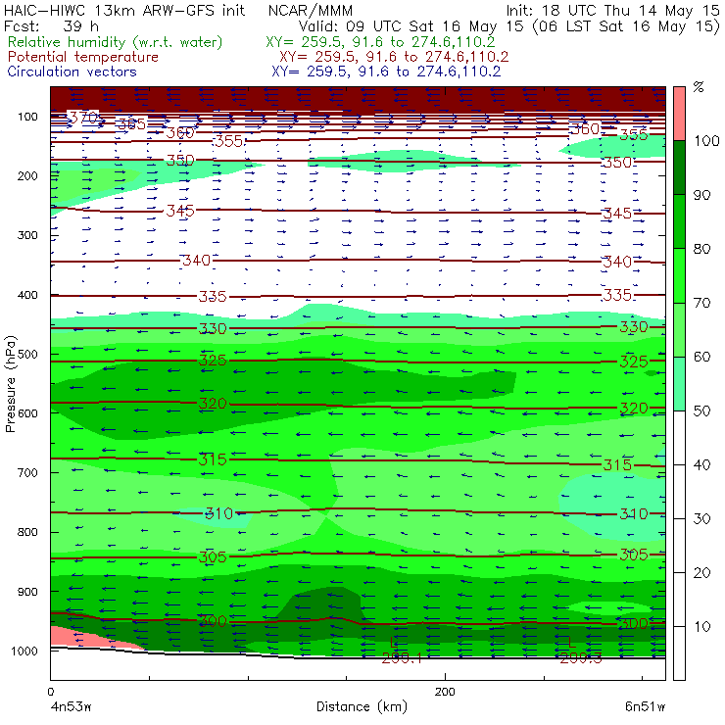This screenshot has height=725, width=725.
Task: Click the green 'Relative humidity (w.r.t. water)' legend label
Action: pyautogui.click(x=116, y=42)
